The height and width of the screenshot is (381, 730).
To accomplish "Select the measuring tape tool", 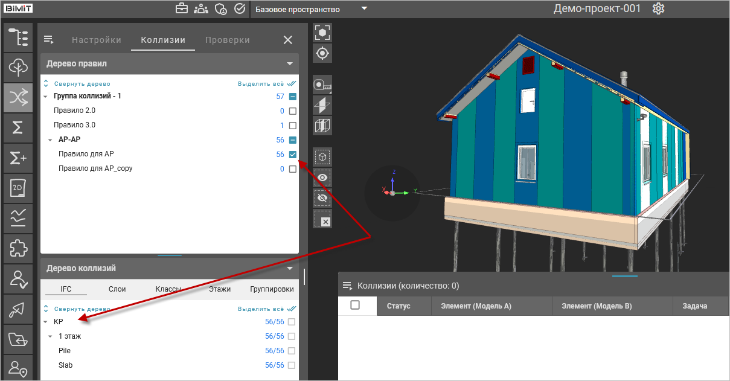I will pyautogui.click(x=322, y=85).
